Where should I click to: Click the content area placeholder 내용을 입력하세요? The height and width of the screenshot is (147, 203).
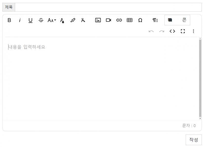pos(27,47)
